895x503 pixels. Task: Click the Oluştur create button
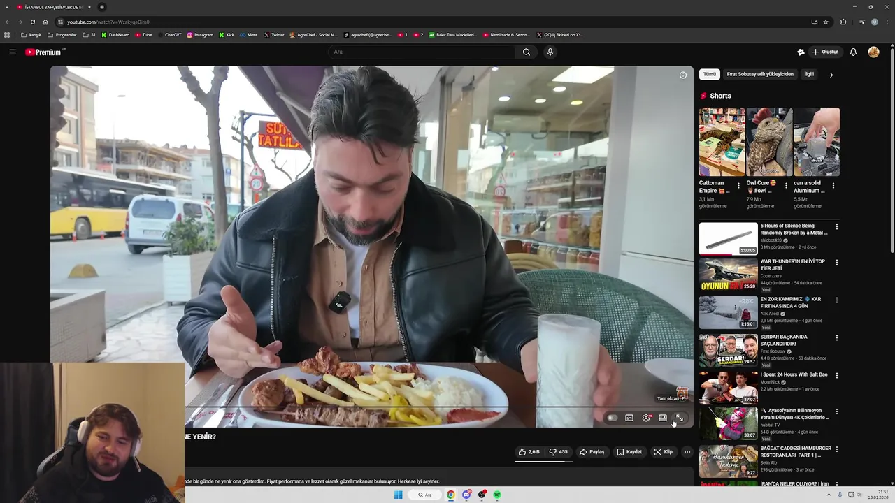coord(825,52)
